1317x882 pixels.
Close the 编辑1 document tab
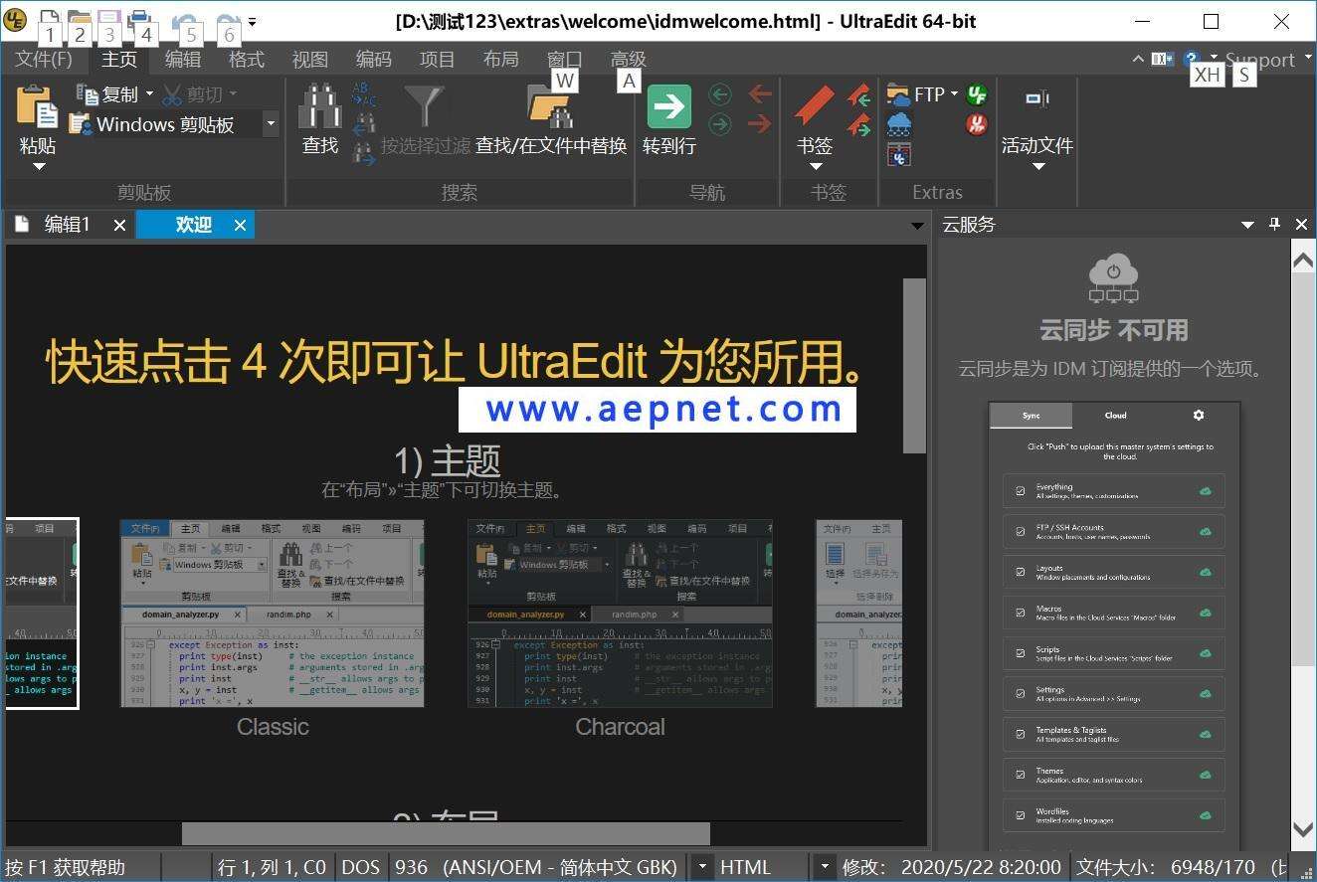(x=119, y=226)
